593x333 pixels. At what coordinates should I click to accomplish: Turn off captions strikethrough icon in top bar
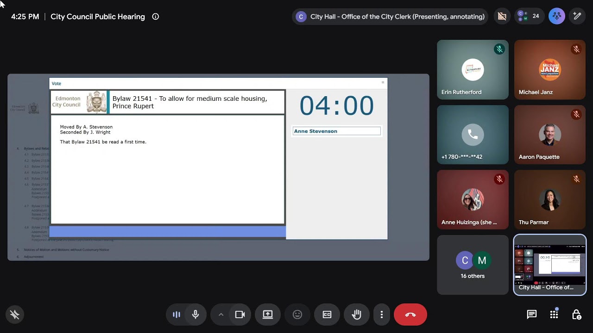(x=502, y=17)
